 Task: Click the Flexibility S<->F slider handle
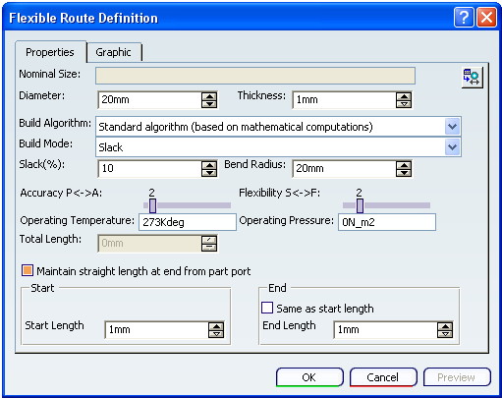tap(360, 205)
